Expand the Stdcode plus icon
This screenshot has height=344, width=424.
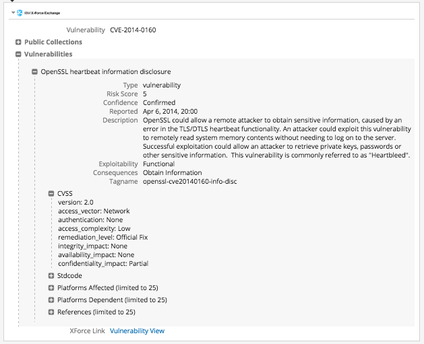tap(51, 275)
